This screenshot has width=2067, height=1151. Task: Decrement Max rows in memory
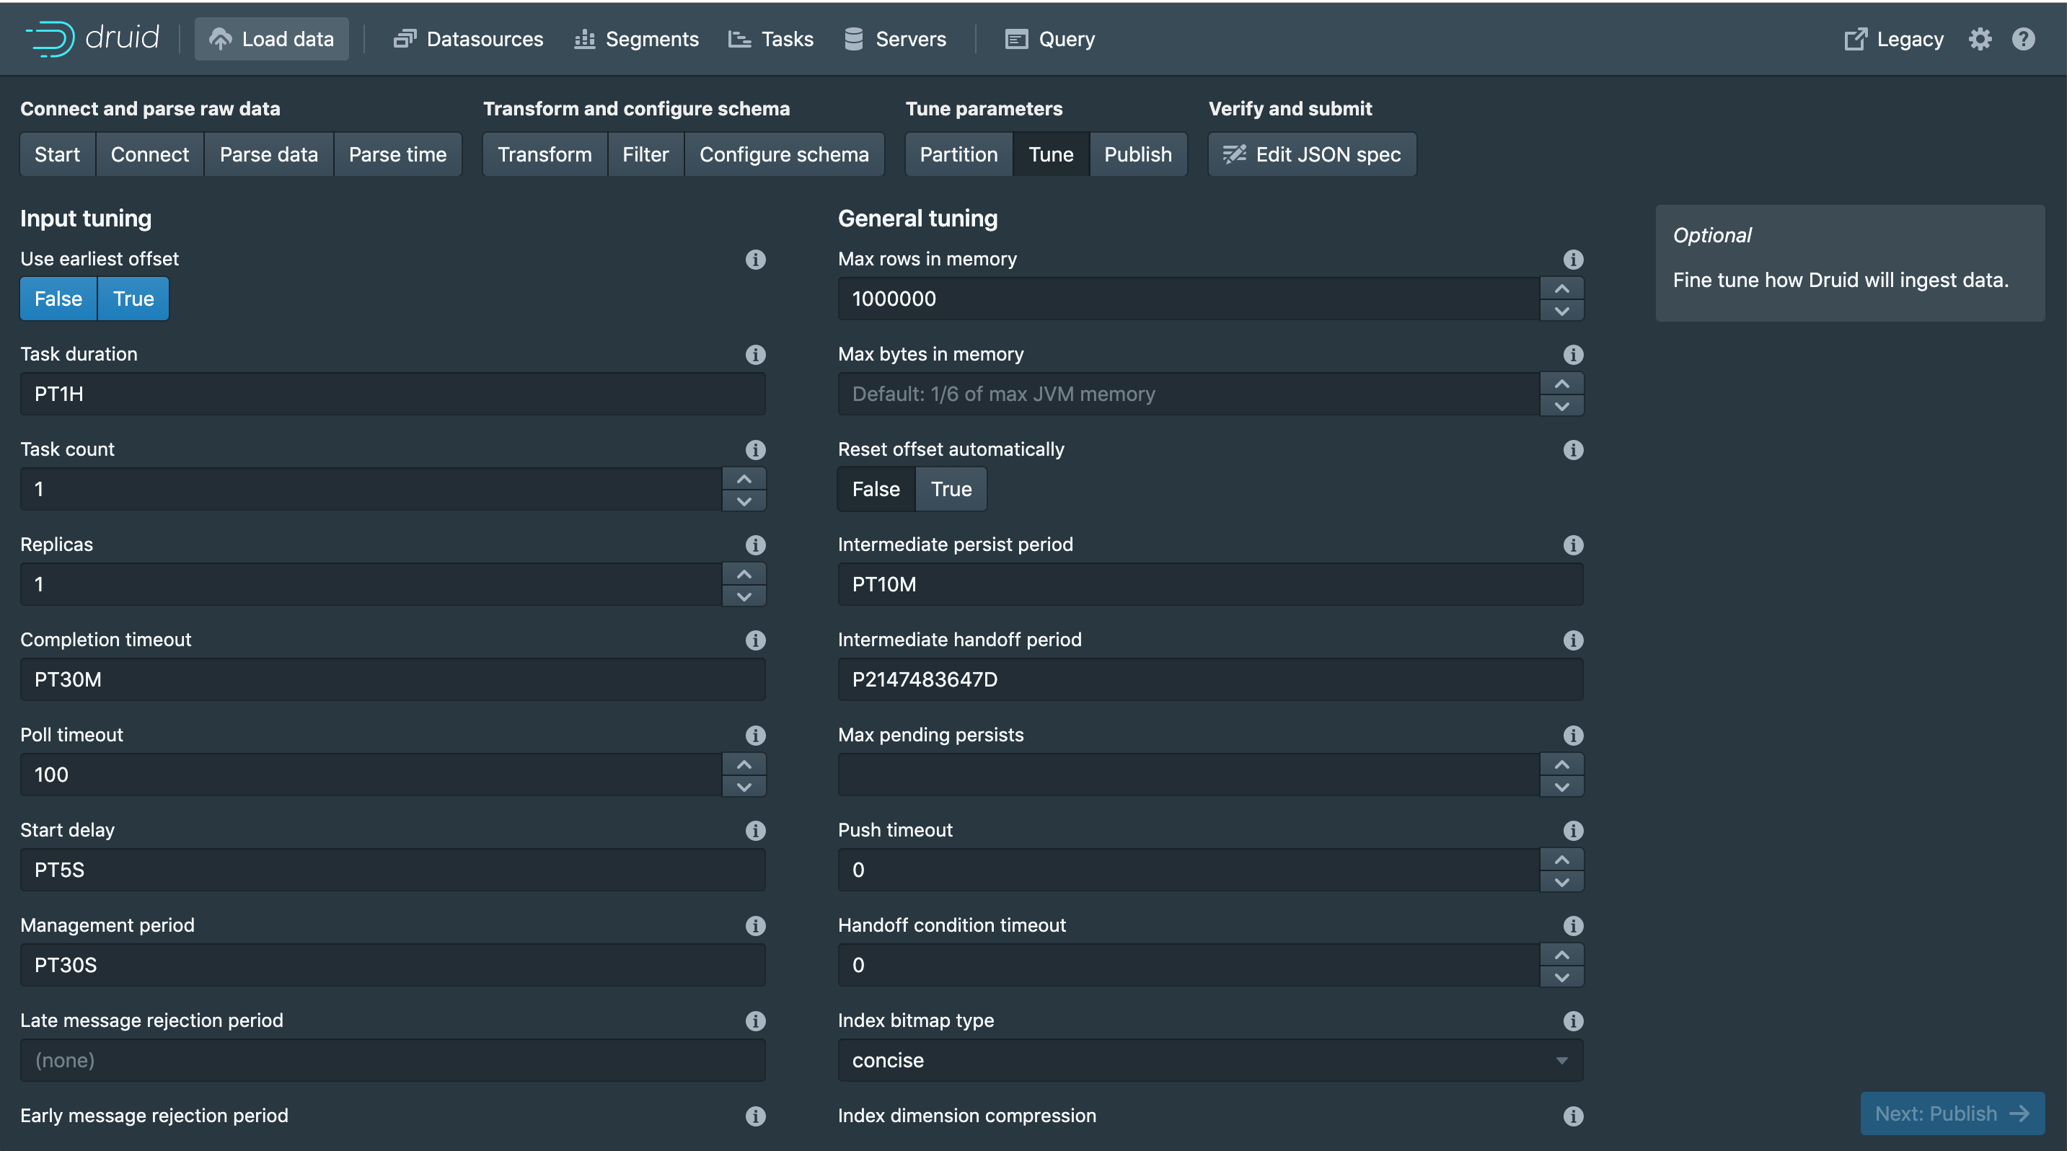[x=1561, y=310]
